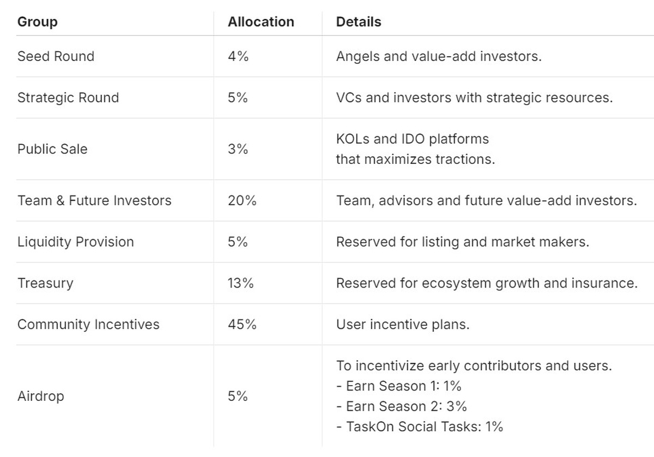The width and height of the screenshot is (654, 457).
Task: Click the Group column header
Action: [38, 22]
